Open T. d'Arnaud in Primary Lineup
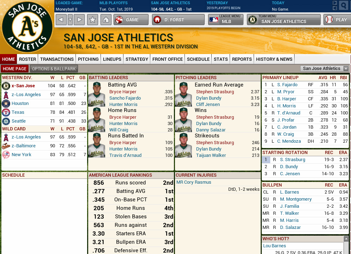351x254 pixels. [x=289, y=113]
